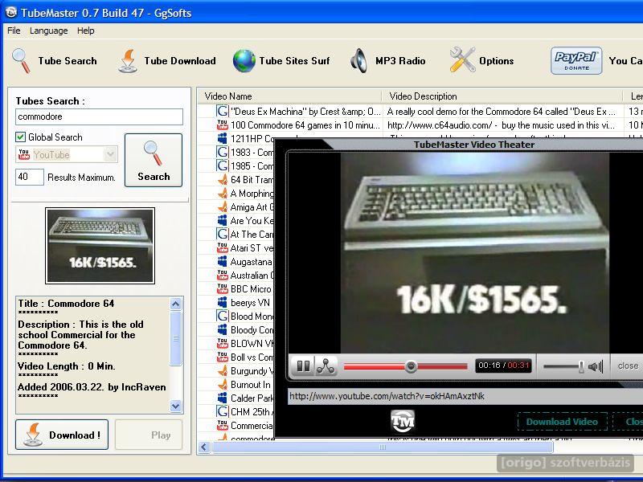Click the left arrow of horizontal scrollbar
The image size is (643, 482).
[204, 447]
